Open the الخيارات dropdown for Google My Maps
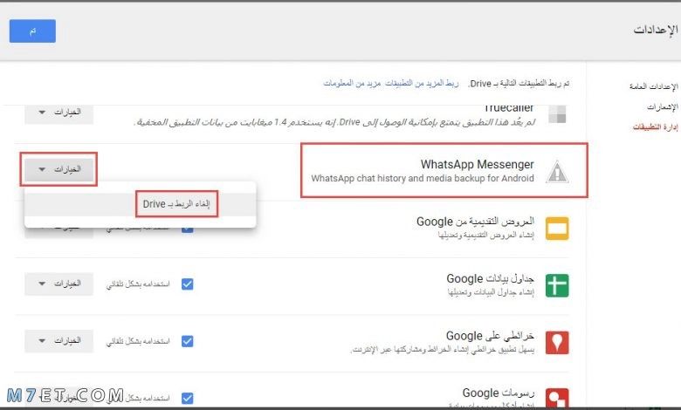681x410 pixels. (x=59, y=341)
